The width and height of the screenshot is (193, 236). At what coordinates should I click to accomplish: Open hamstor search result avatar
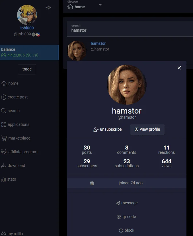coord(77,51)
